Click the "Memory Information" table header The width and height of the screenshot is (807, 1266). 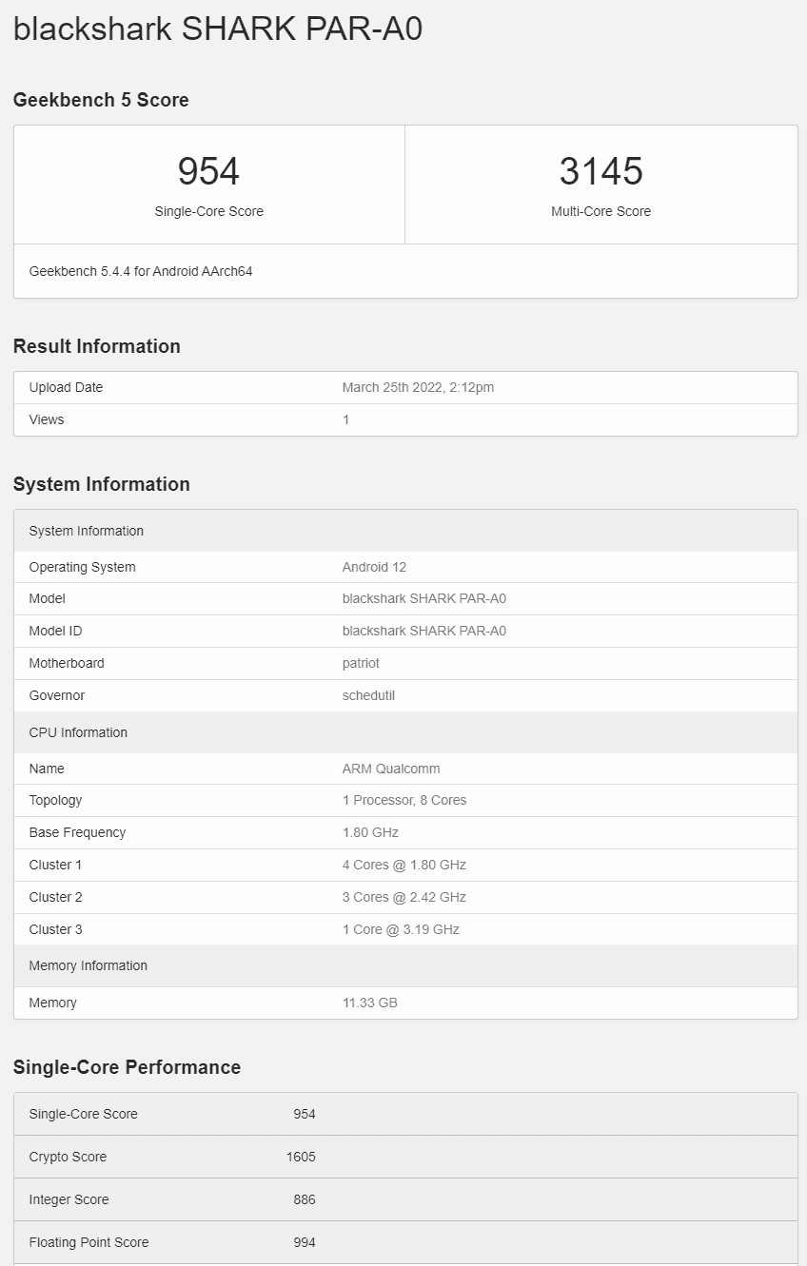pos(405,965)
